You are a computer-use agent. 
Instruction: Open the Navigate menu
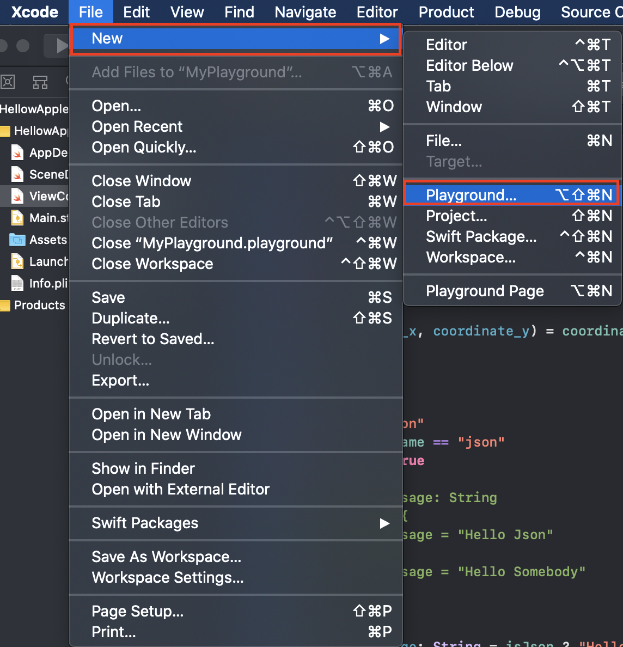[x=306, y=12]
